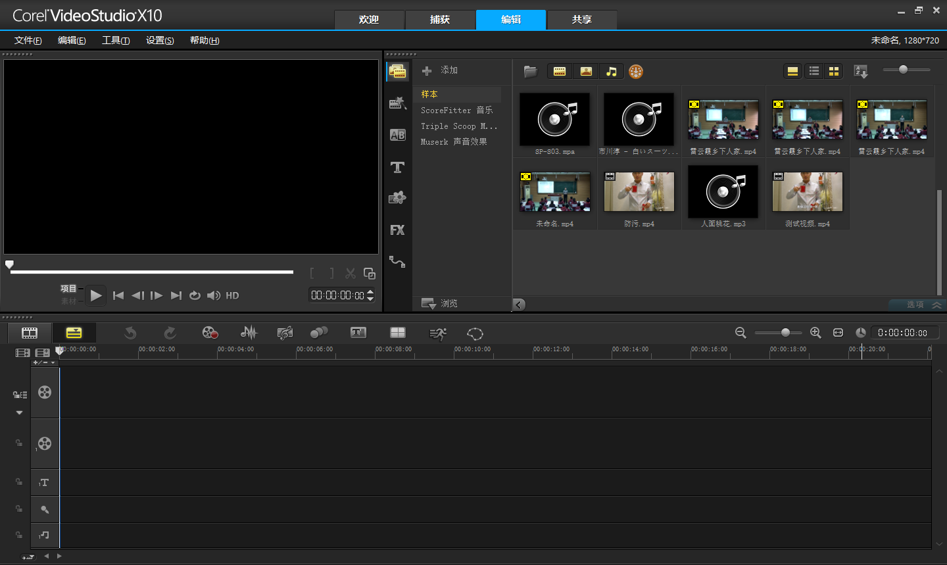
Task: Click the Redo arrow in timeline toolbar
Action: 170,333
